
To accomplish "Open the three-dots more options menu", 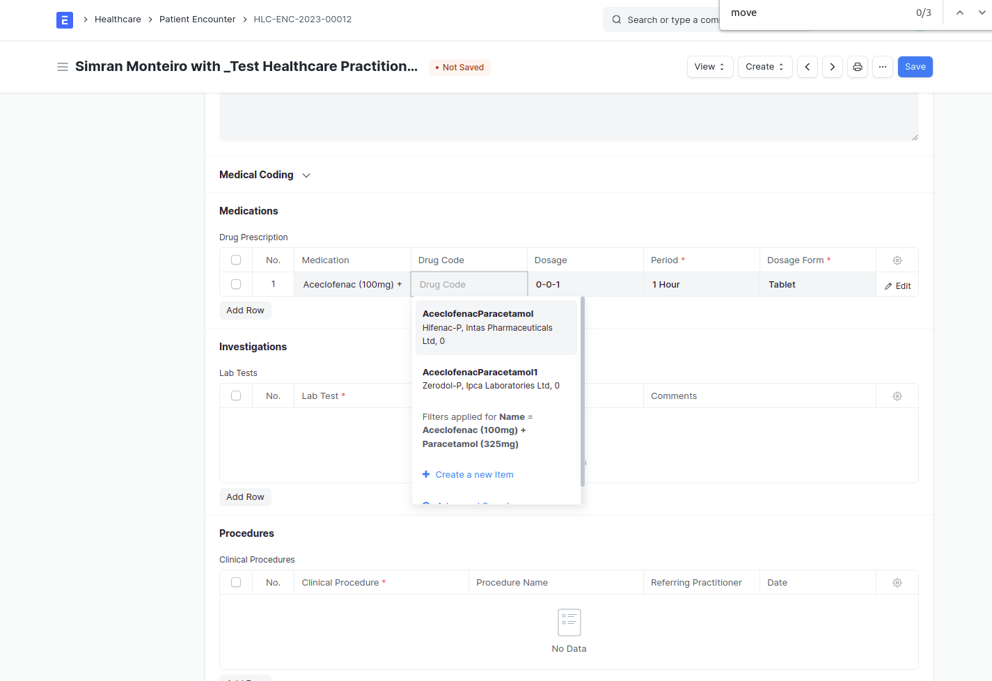I will point(883,67).
